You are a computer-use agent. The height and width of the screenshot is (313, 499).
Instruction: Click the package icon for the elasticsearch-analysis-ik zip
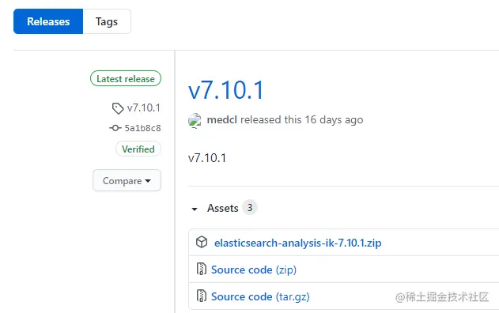tap(202, 243)
